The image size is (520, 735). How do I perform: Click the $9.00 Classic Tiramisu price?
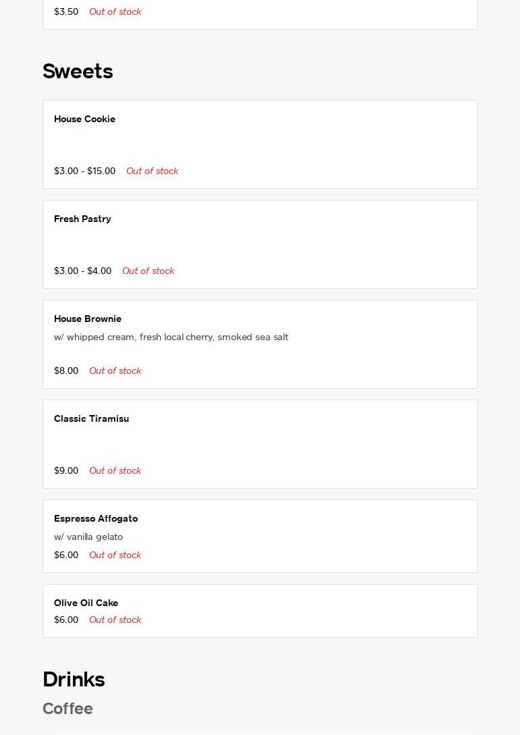pyautogui.click(x=66, y=471)
